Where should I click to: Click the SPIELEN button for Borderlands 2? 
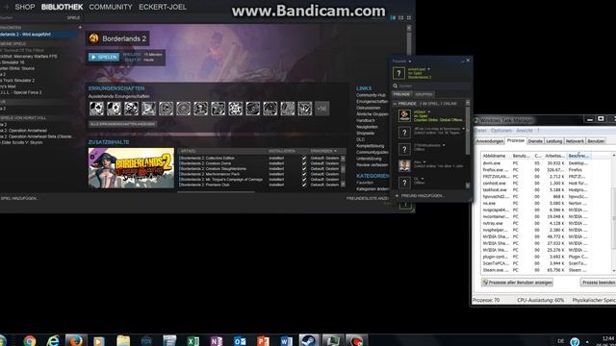click(104, 58)
